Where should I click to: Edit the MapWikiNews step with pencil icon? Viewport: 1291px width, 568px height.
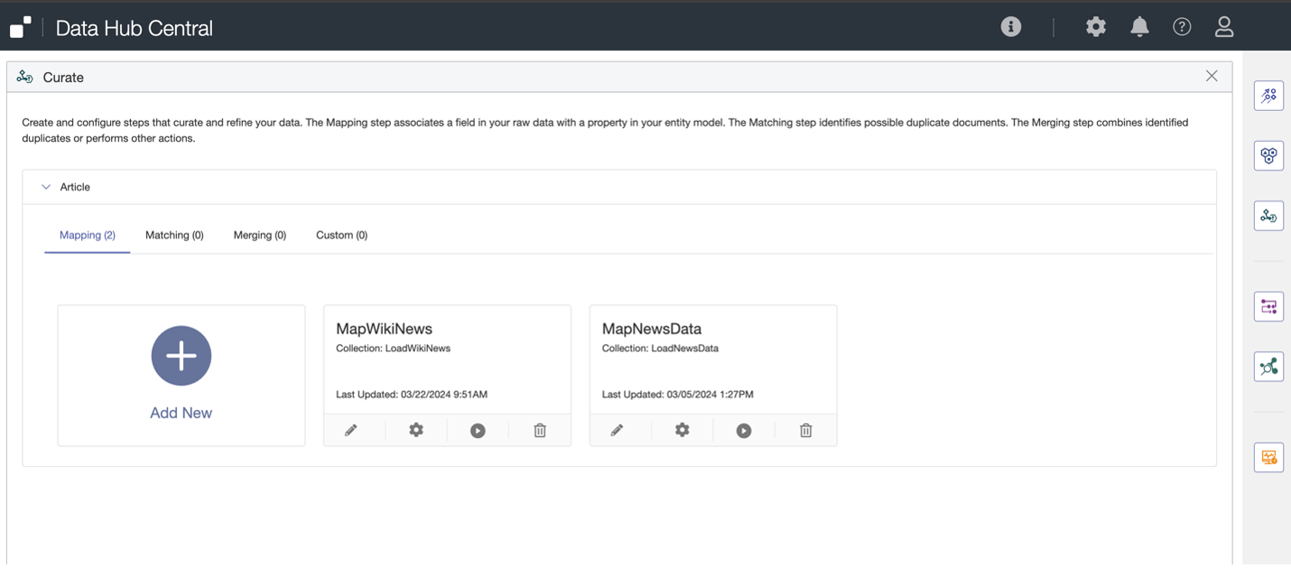pyautogui.click(x=351, y=431)
